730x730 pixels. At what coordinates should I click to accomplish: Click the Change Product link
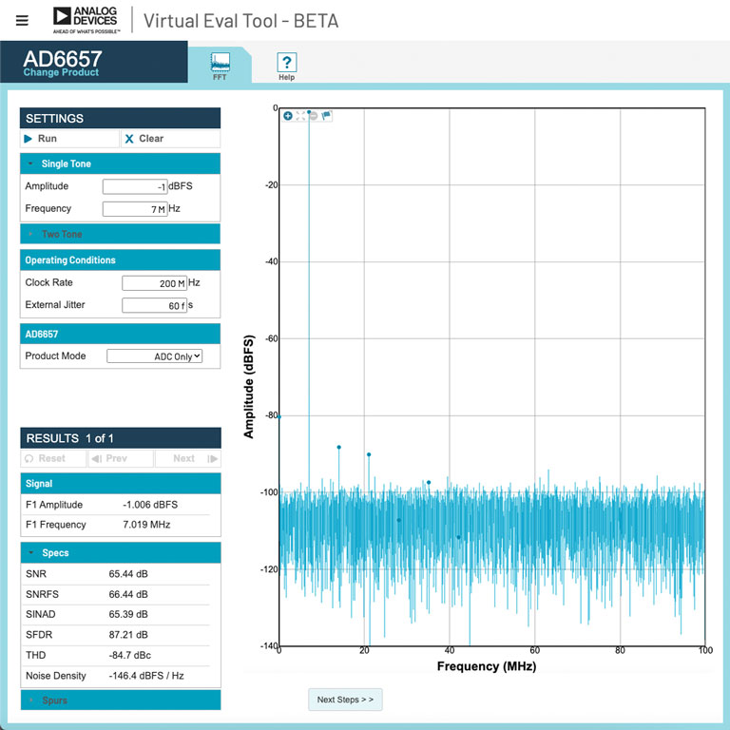(61, 72)
